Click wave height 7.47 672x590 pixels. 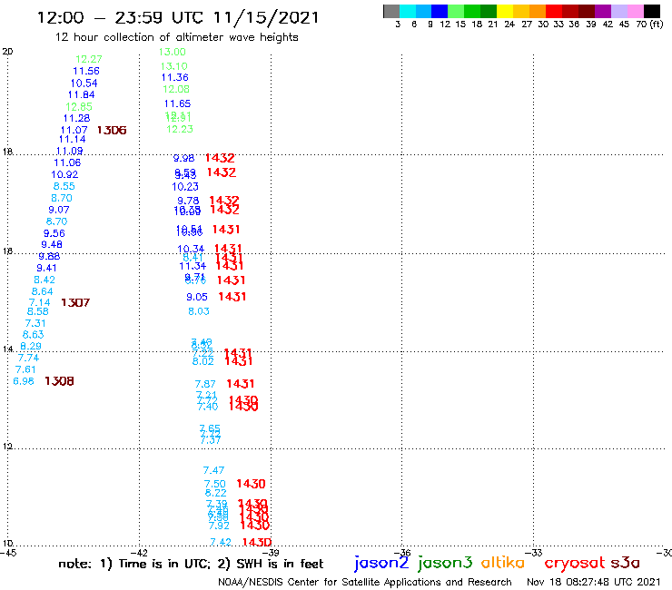[213, 470]
